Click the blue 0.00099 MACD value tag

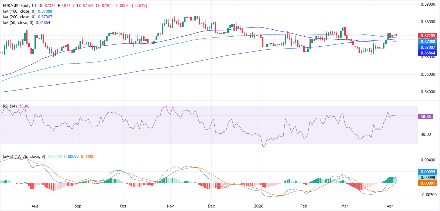(428, 172)
